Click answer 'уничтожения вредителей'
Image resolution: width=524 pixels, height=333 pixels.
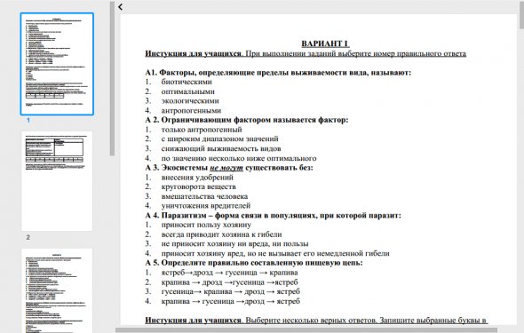(206, 206)
